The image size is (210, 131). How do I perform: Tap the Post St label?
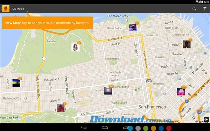pos(114,80)
